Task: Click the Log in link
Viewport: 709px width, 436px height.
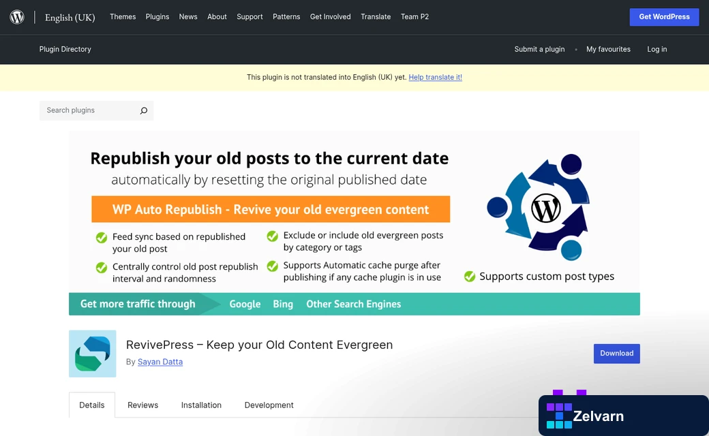Action: (657, 49)
